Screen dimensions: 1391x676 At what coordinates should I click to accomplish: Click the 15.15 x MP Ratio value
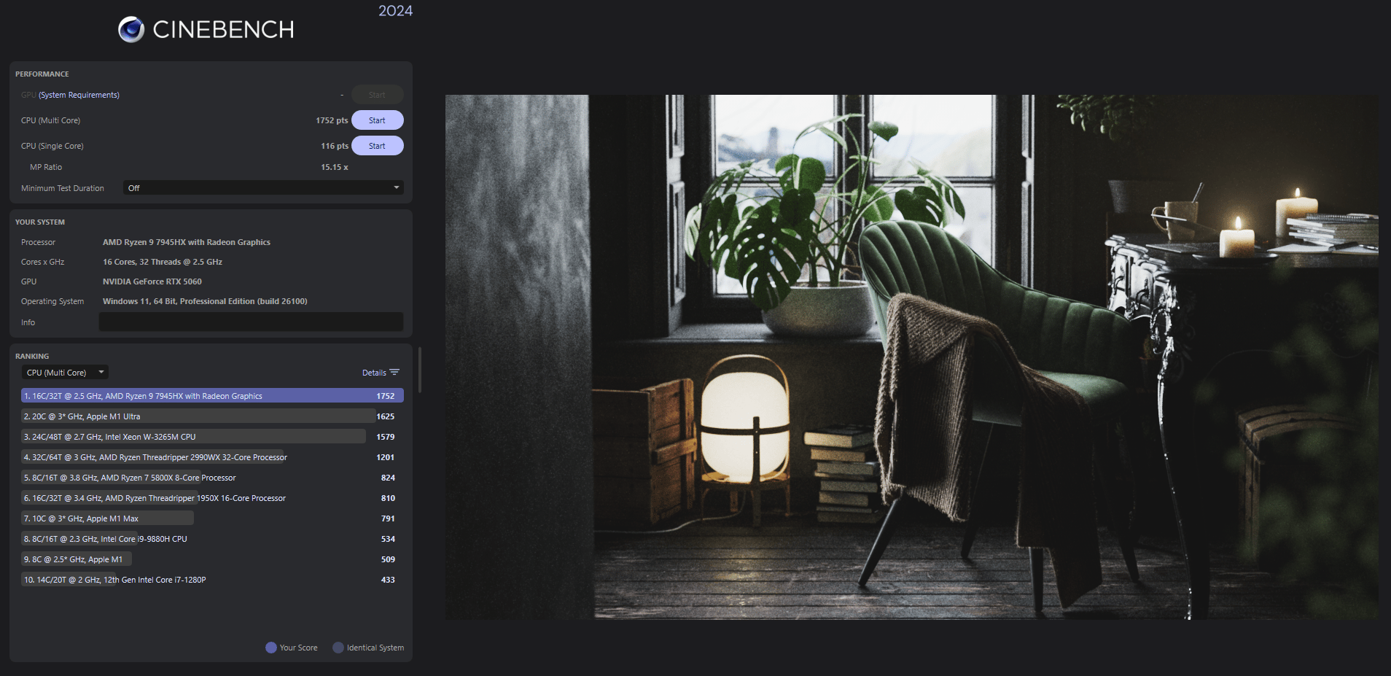point(335,167)
